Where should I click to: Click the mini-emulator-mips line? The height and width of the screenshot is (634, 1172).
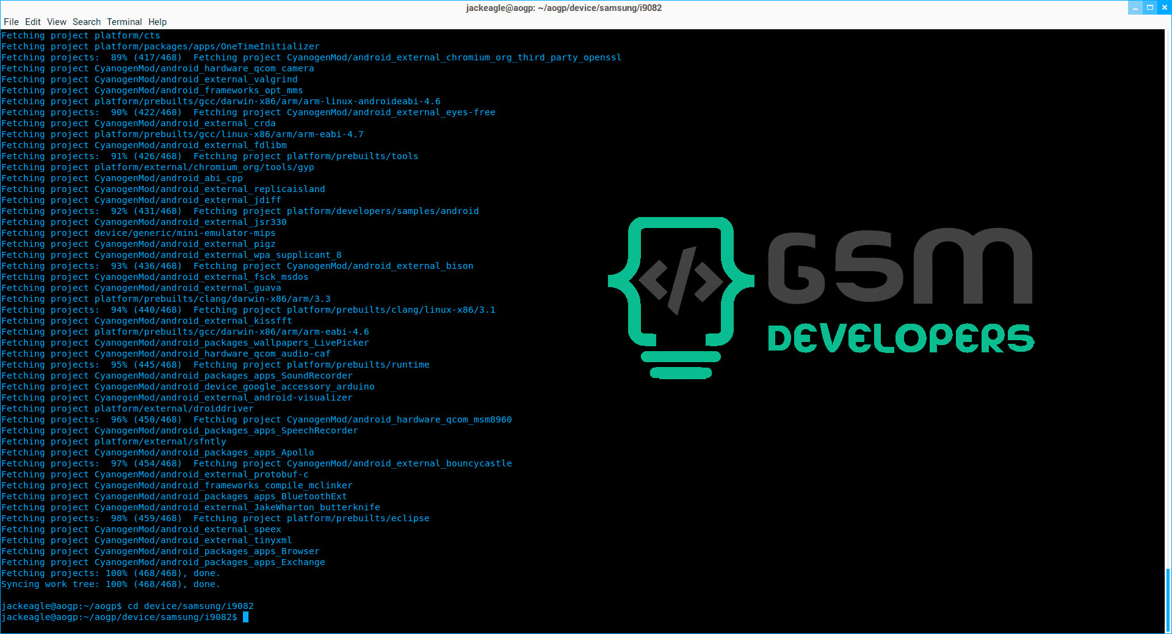[139, 233]
